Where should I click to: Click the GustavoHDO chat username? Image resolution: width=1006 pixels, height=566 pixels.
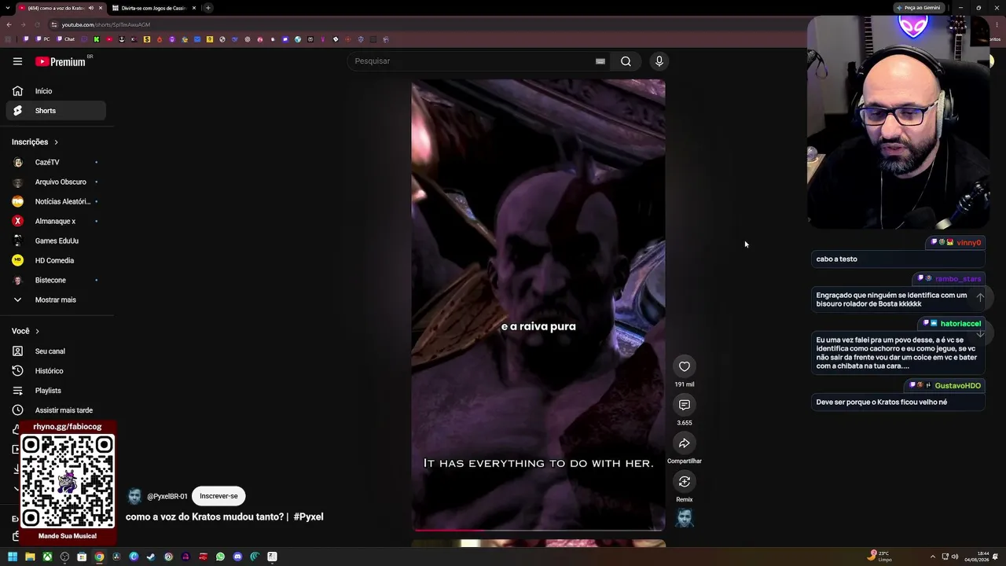coord(957,386)
